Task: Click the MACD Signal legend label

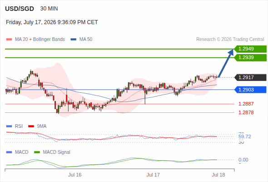Action: coord(57,152)
